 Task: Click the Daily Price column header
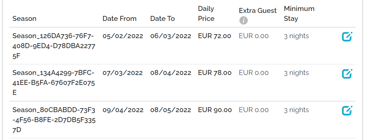click(x=206, y=14)
